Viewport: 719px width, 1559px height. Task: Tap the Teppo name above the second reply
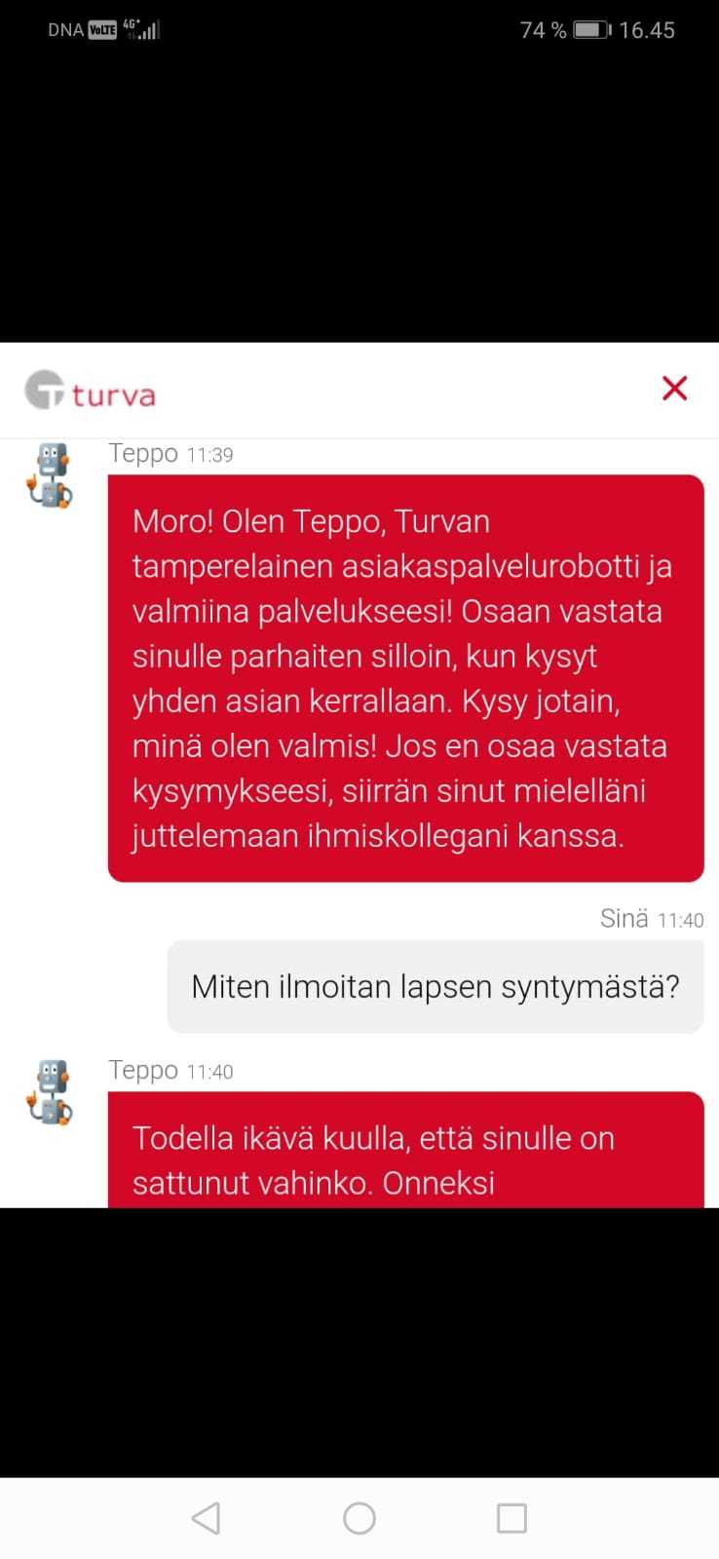(x=143, y=1070)
